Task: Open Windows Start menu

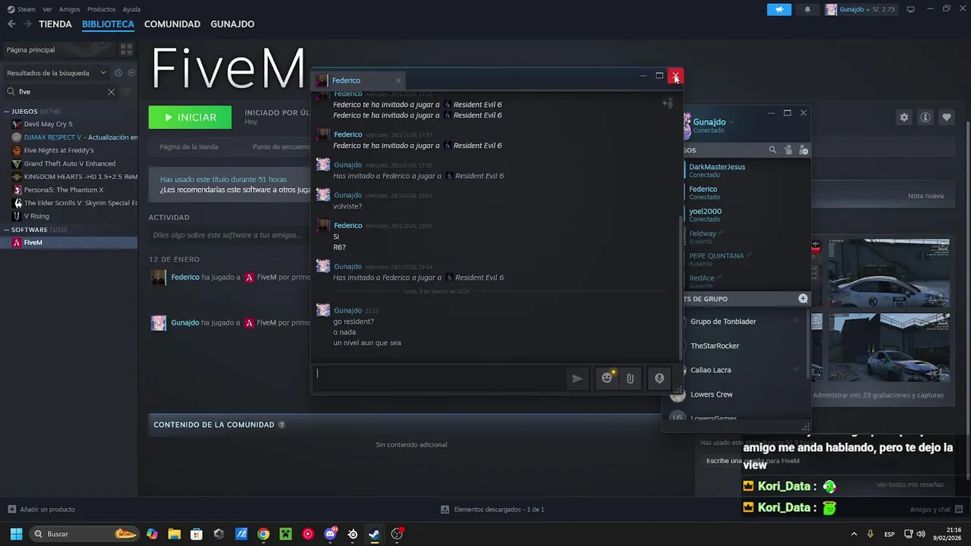Action: pyautogui.click(x=16, y=534)
